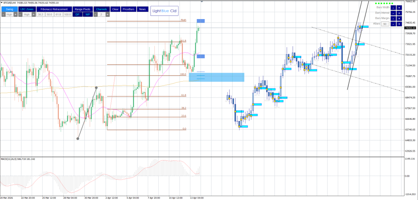Click the LightBlue Cid logo box
Image resolution: width=418 pixels, height=200 pixels.
164,11
